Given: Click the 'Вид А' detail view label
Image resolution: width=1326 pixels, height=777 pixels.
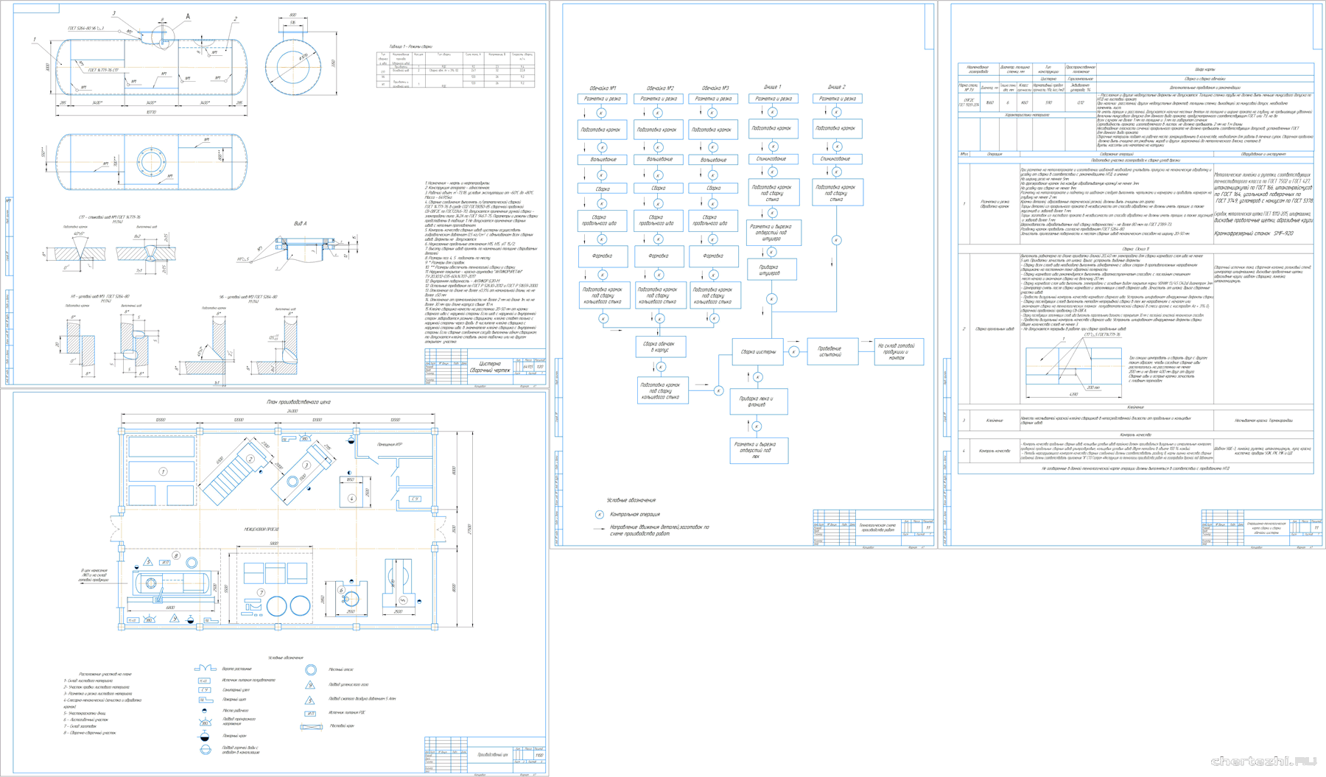Looking at the screenshot, I should [300, 223].
